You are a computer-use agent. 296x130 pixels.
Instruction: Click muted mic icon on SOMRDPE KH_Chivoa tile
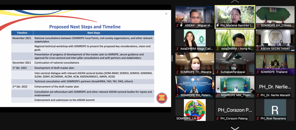(x=258, y=25)
